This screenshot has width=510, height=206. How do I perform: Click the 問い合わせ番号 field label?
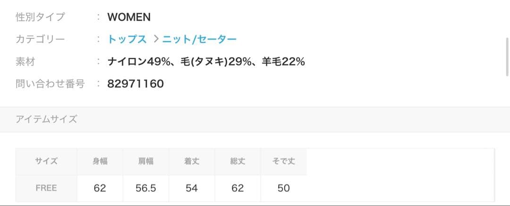[50, 84]
